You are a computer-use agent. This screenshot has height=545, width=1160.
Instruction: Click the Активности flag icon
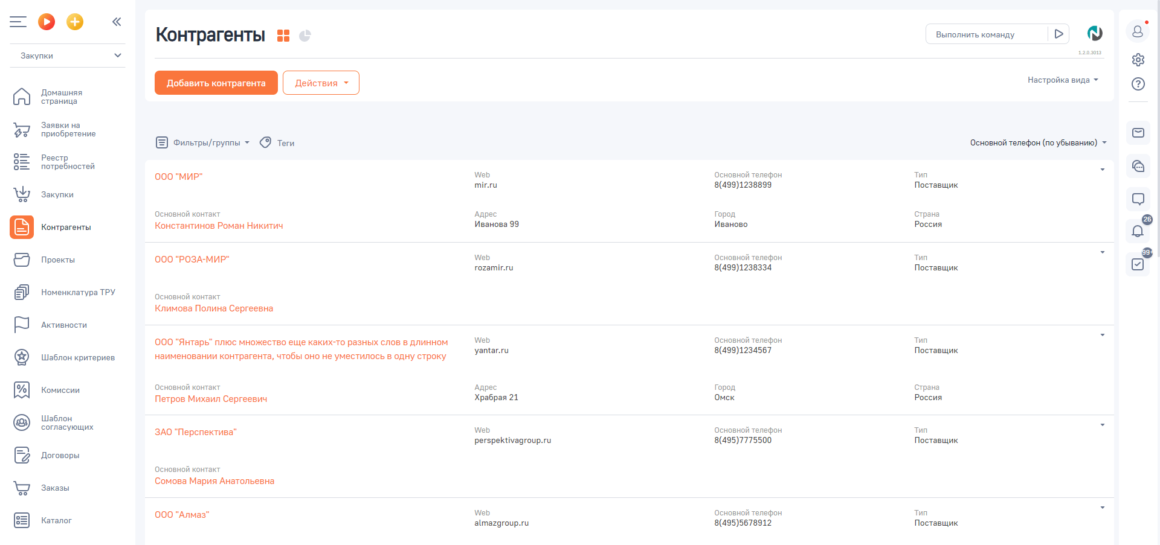pyautogui.click(x=22, y=325)
